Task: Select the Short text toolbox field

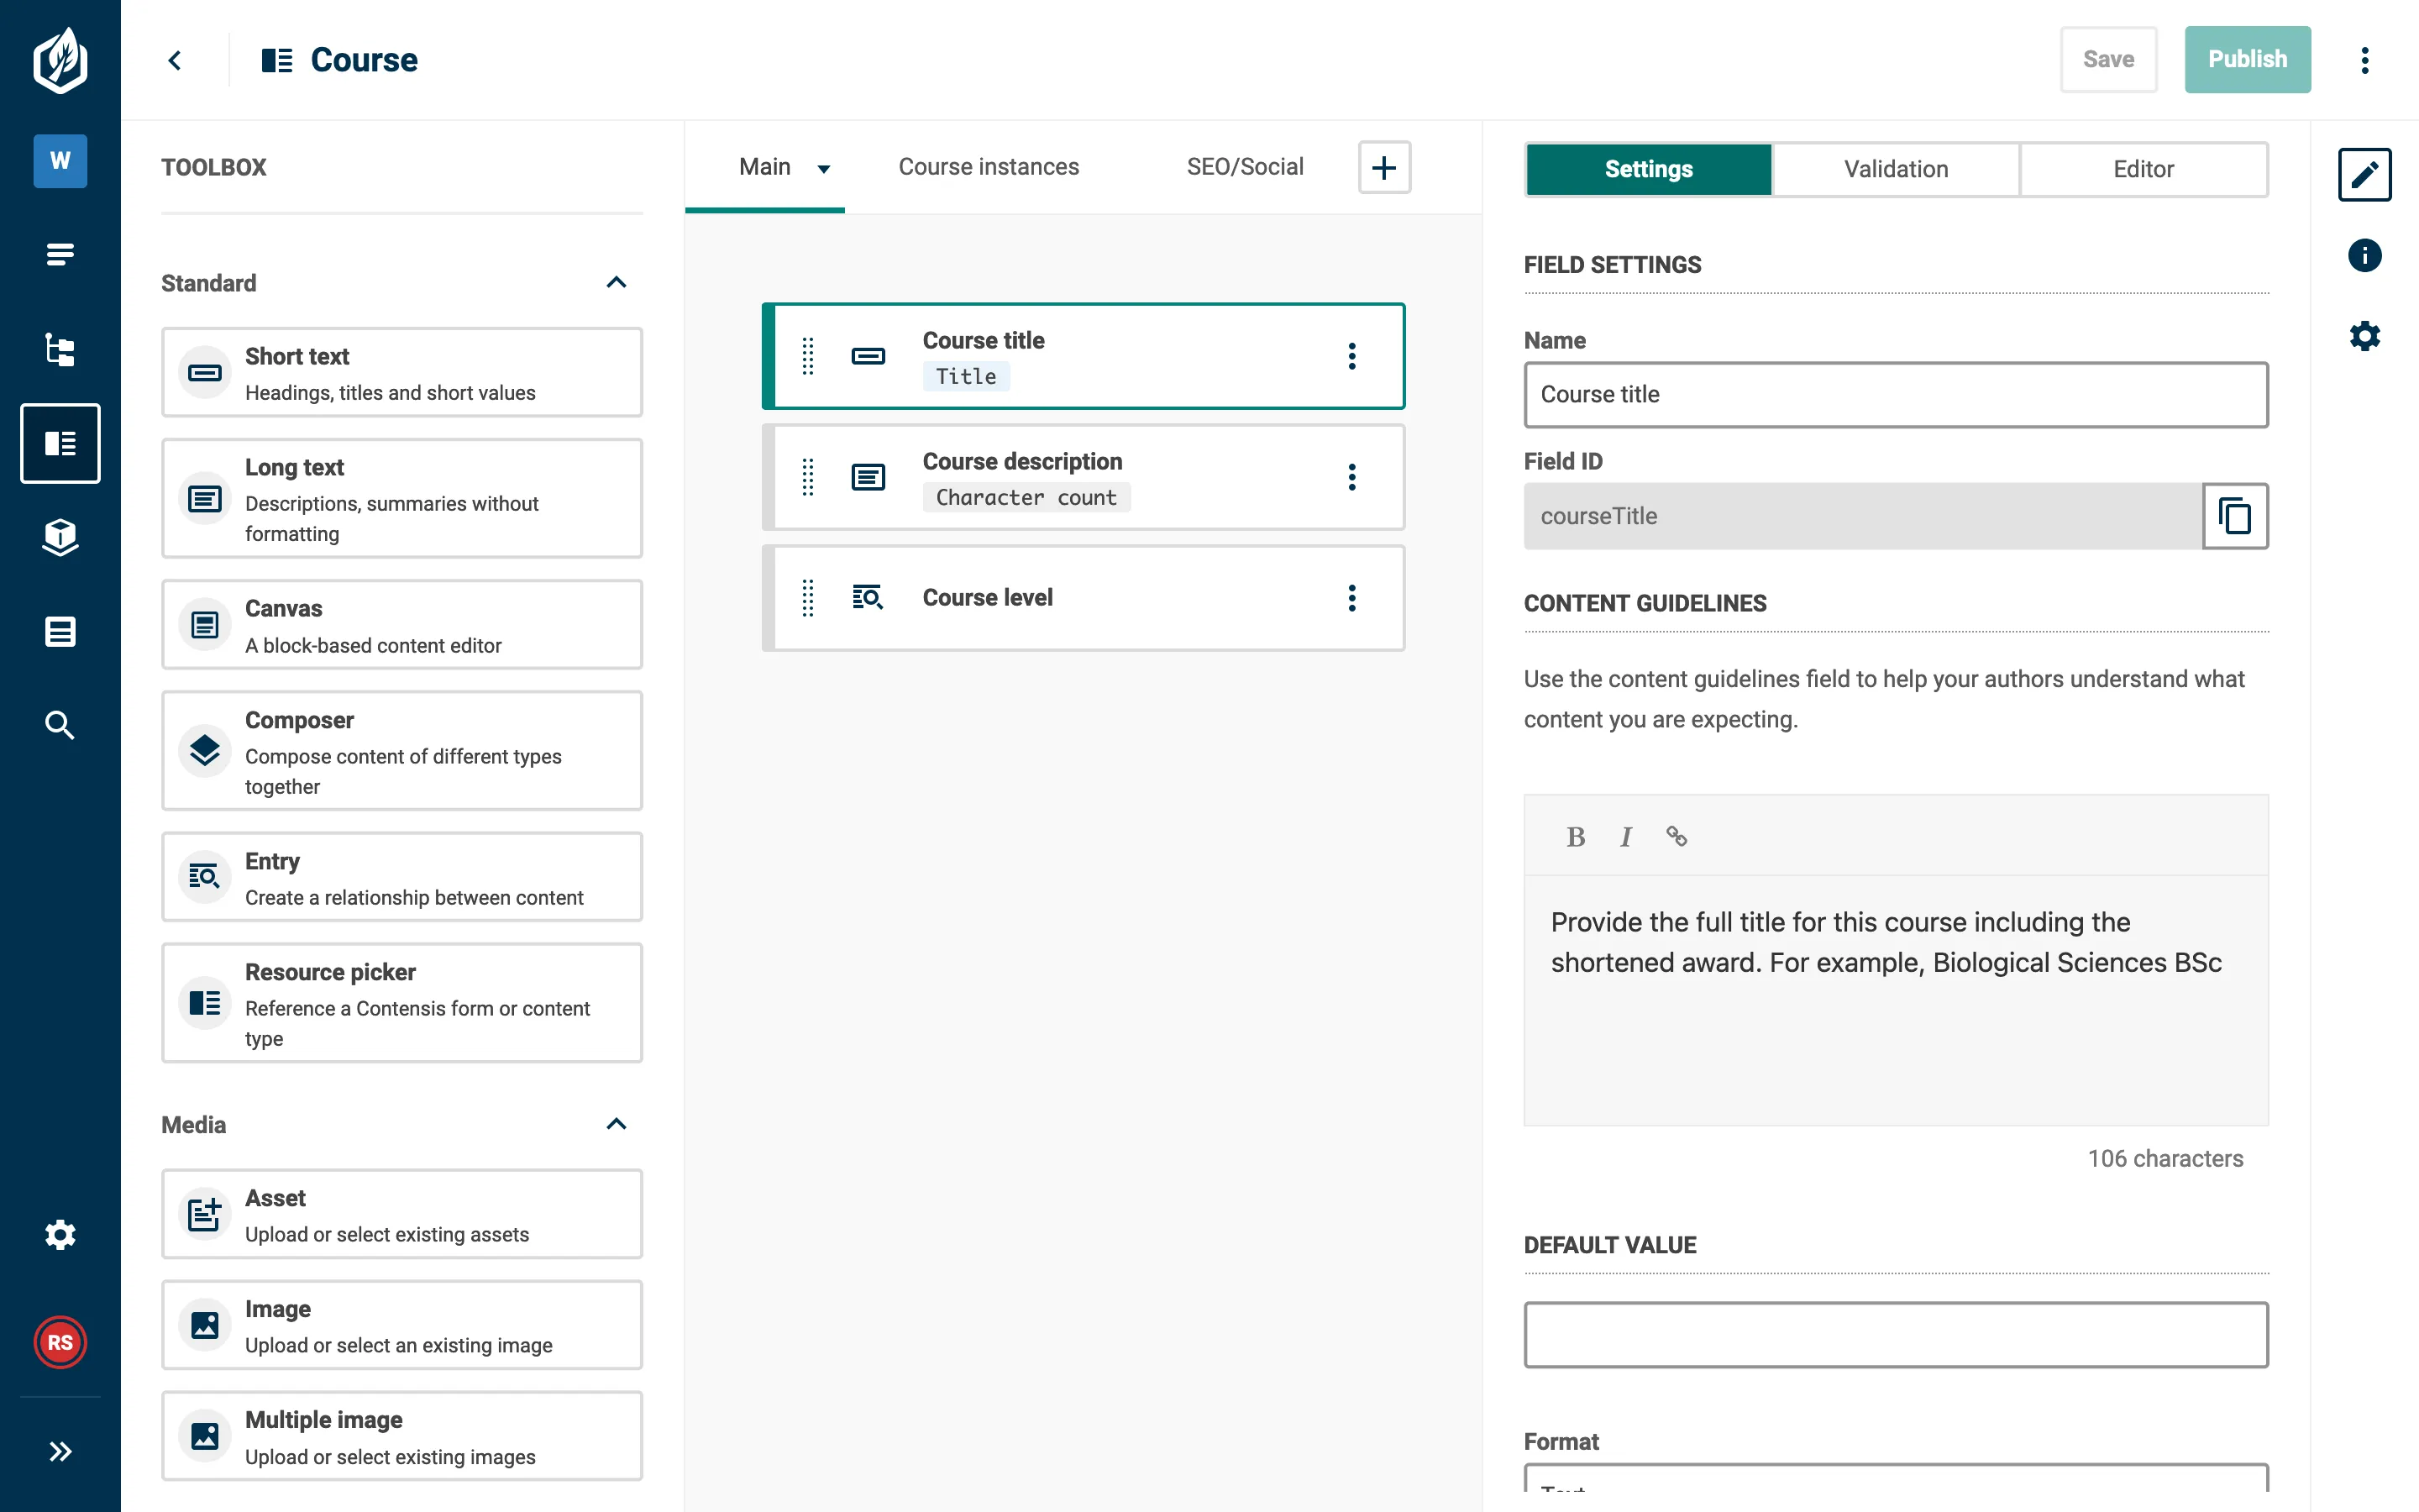Action: click(401, 373)
